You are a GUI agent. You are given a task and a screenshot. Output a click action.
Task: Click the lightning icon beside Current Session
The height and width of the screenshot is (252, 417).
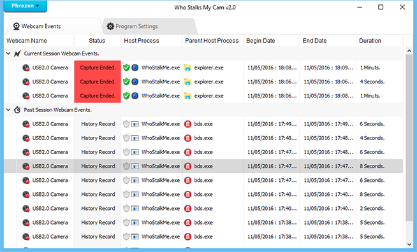[x=17, y=53]
